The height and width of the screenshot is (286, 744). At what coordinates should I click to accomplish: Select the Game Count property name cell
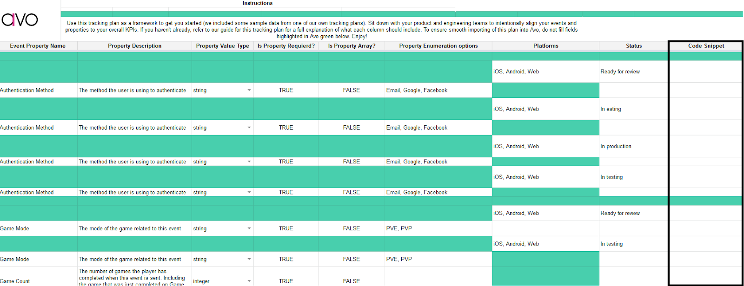click(39, 277)
